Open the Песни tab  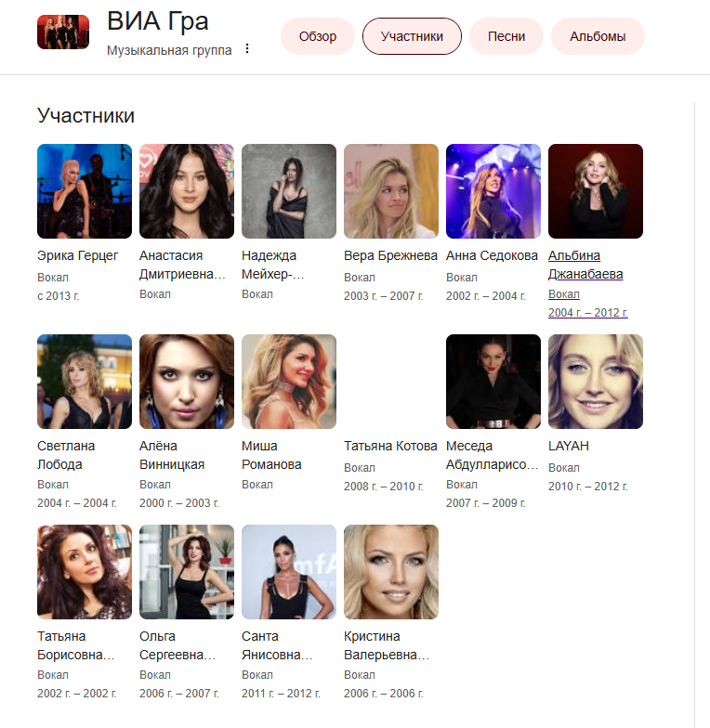(506, 36)
